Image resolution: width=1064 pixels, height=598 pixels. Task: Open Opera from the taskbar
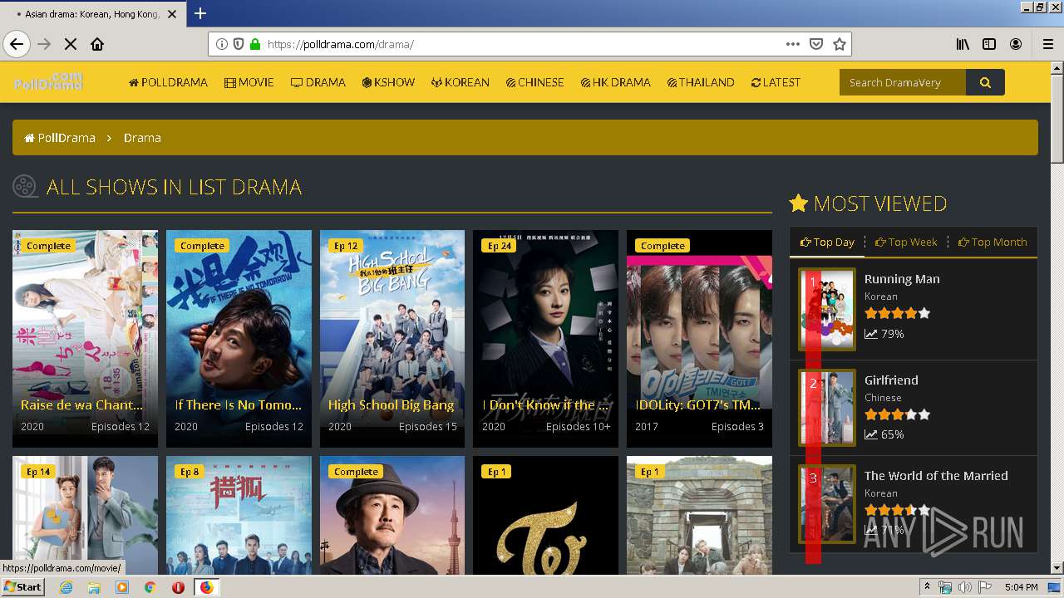tap(178, 587)
